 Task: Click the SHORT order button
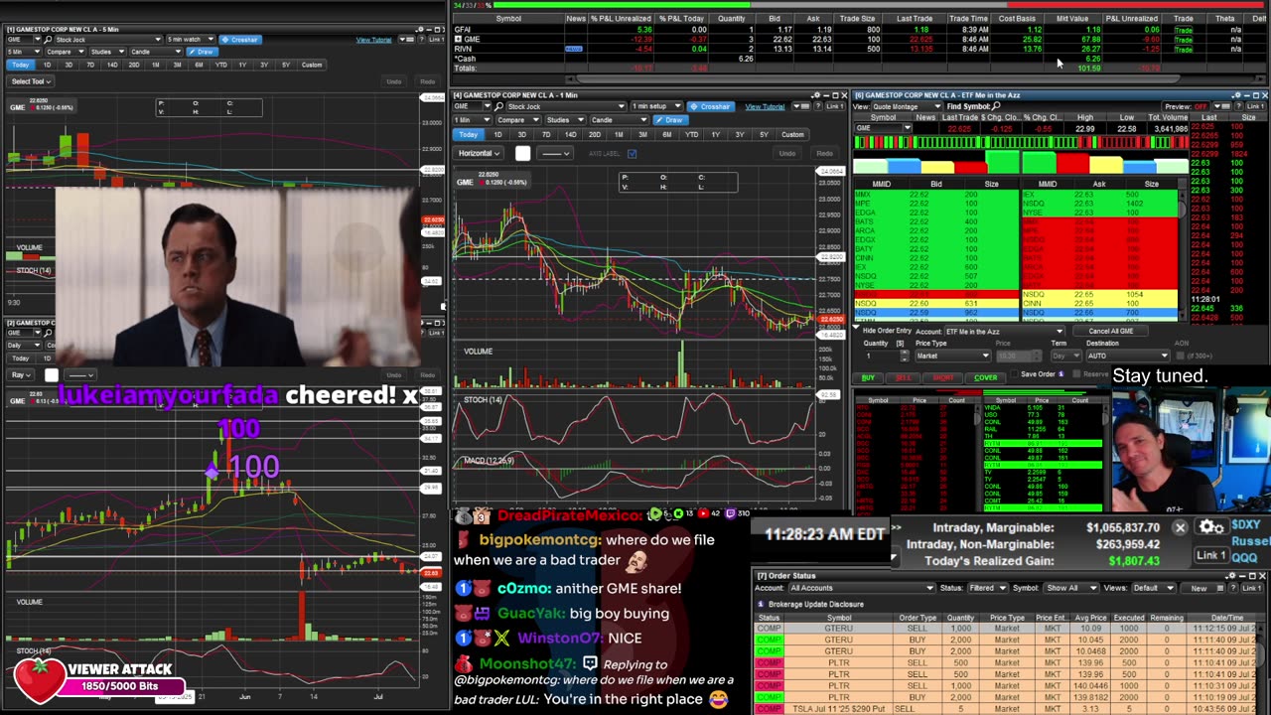(943, 377)
